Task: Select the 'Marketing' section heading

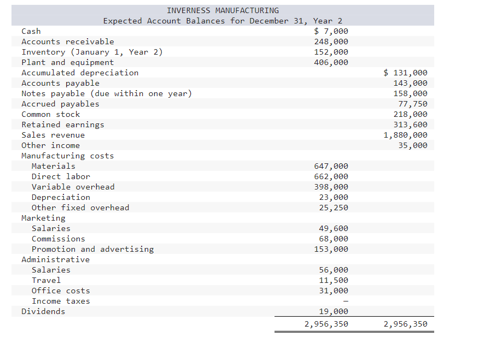Action: [x=43, y=218]
